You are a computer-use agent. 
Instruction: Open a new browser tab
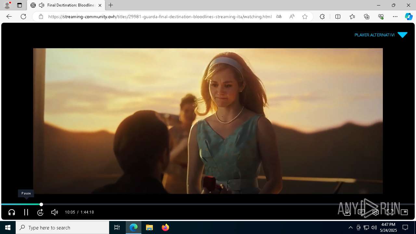coord(111,5)
